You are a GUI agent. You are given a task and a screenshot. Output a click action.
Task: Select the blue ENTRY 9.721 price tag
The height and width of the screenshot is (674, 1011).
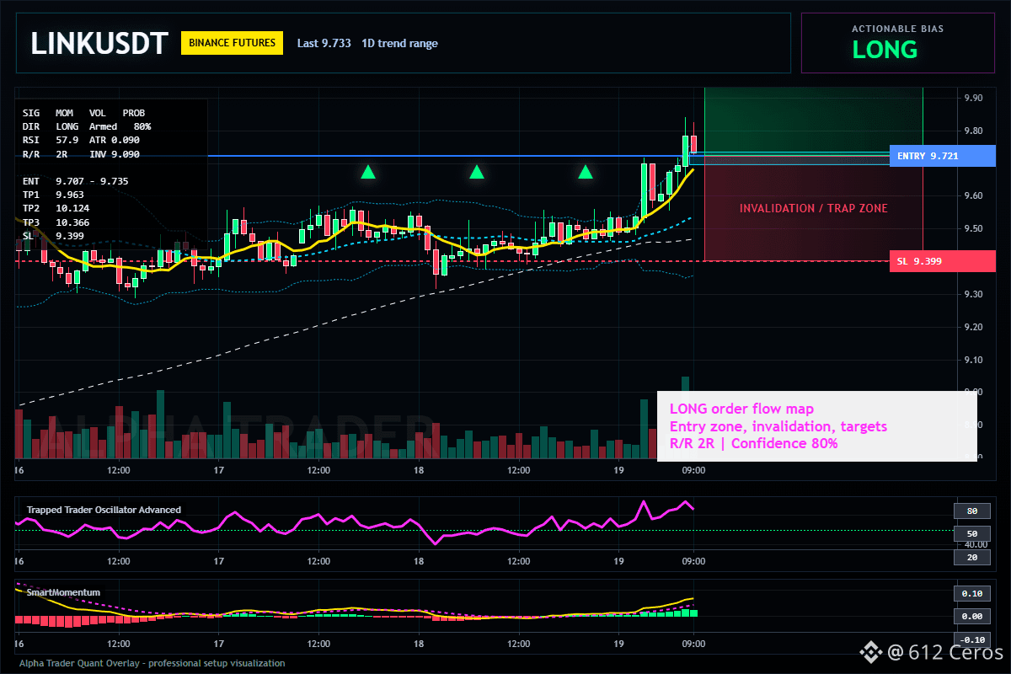943,156
